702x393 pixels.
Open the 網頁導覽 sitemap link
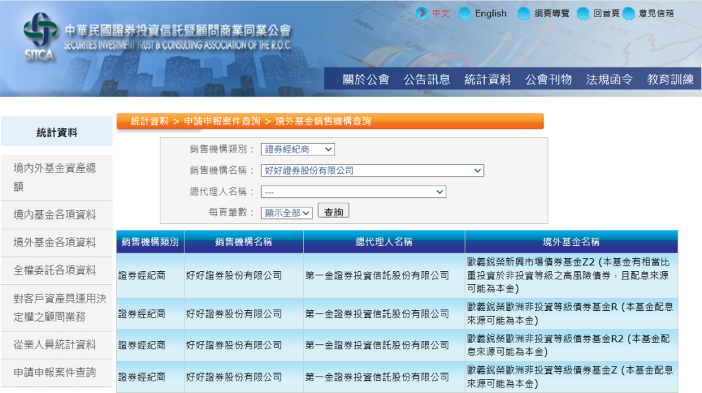tap(552, 14)
